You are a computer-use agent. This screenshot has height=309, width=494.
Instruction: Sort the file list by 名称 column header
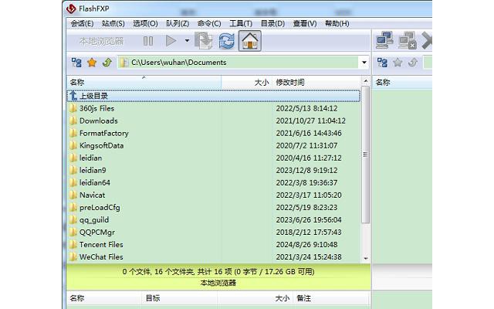click(x=144, y=83)
